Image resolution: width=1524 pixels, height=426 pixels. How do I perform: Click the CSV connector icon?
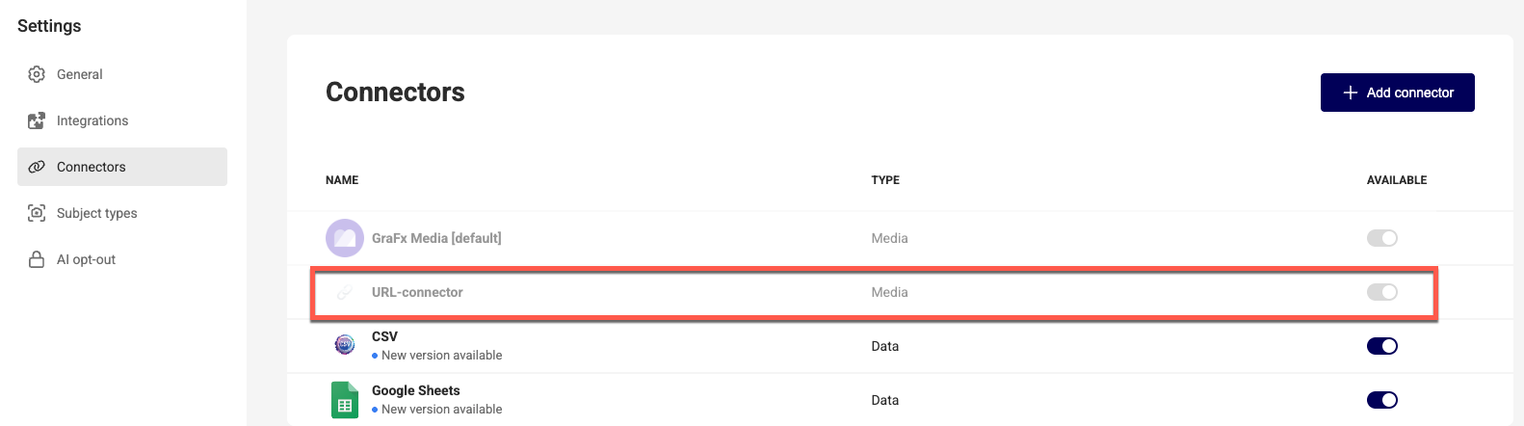click(x=345, y=345)
